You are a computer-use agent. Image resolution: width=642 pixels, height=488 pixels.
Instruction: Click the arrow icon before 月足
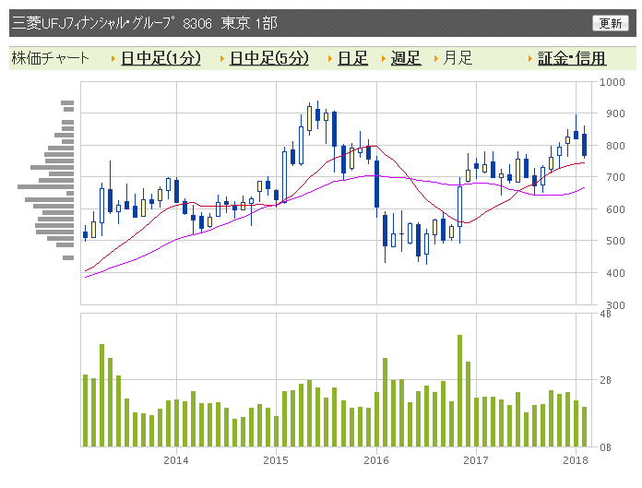pyautogui.click(x=435, y=59)
